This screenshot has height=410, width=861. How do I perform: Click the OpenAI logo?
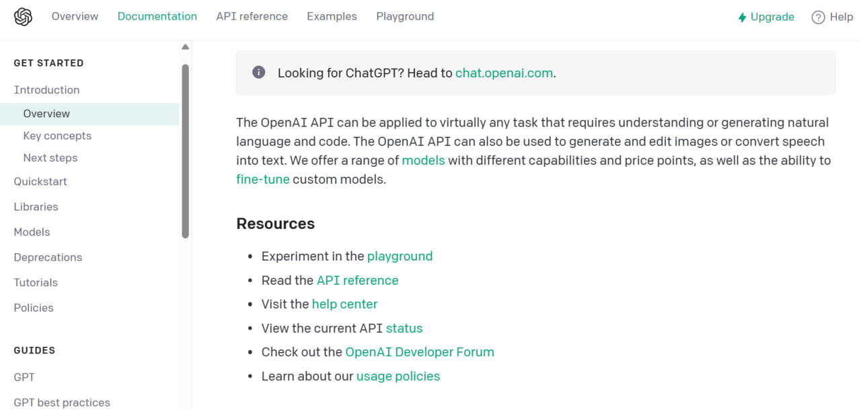point(23,16)
